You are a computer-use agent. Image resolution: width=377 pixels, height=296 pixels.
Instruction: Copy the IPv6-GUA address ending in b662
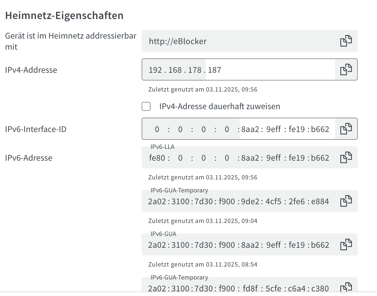tap(346, 244)
